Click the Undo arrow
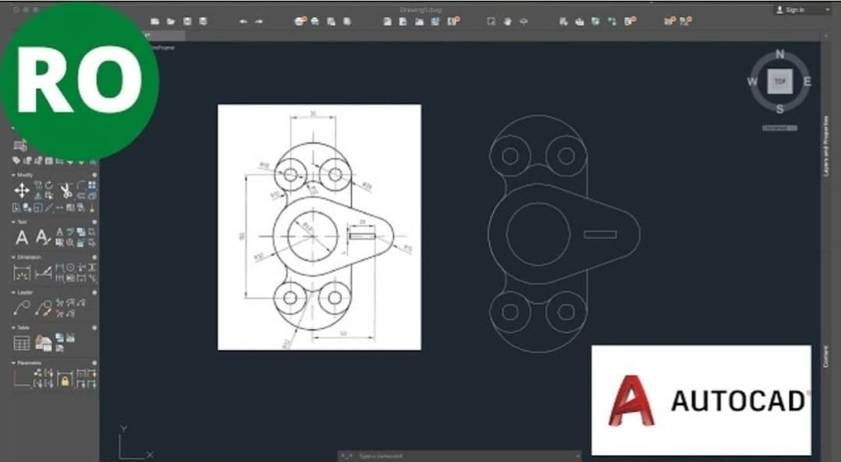The image size is (841, 462). click(243, 20)
